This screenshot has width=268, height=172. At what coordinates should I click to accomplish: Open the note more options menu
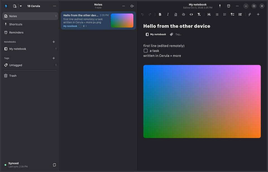click(237, 6)
